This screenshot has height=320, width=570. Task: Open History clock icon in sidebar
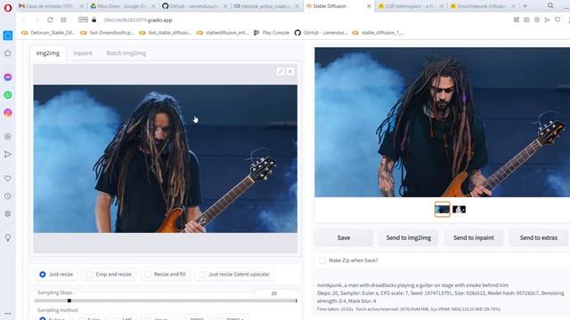[x=8, y=196]
